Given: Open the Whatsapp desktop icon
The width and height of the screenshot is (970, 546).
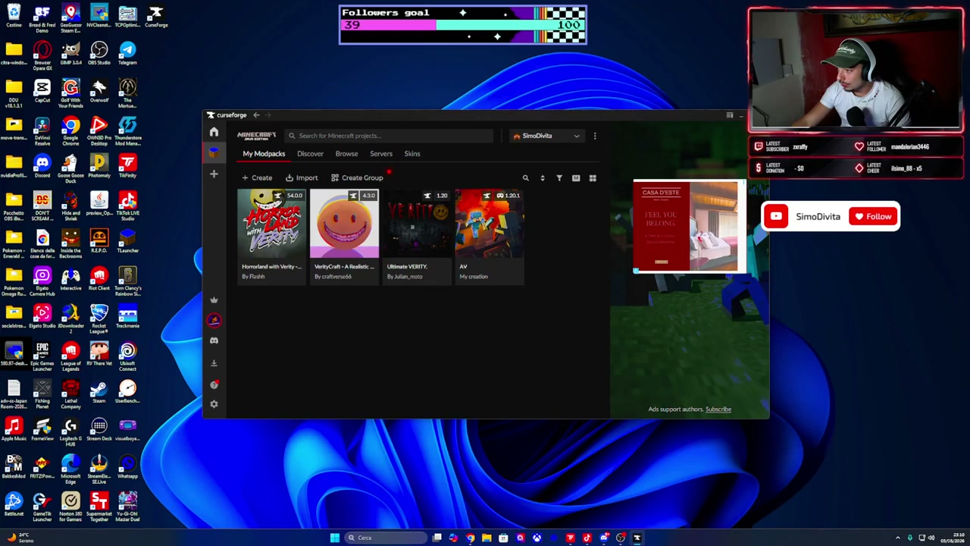Looking at the screenshot, I should tap(127, 466).
